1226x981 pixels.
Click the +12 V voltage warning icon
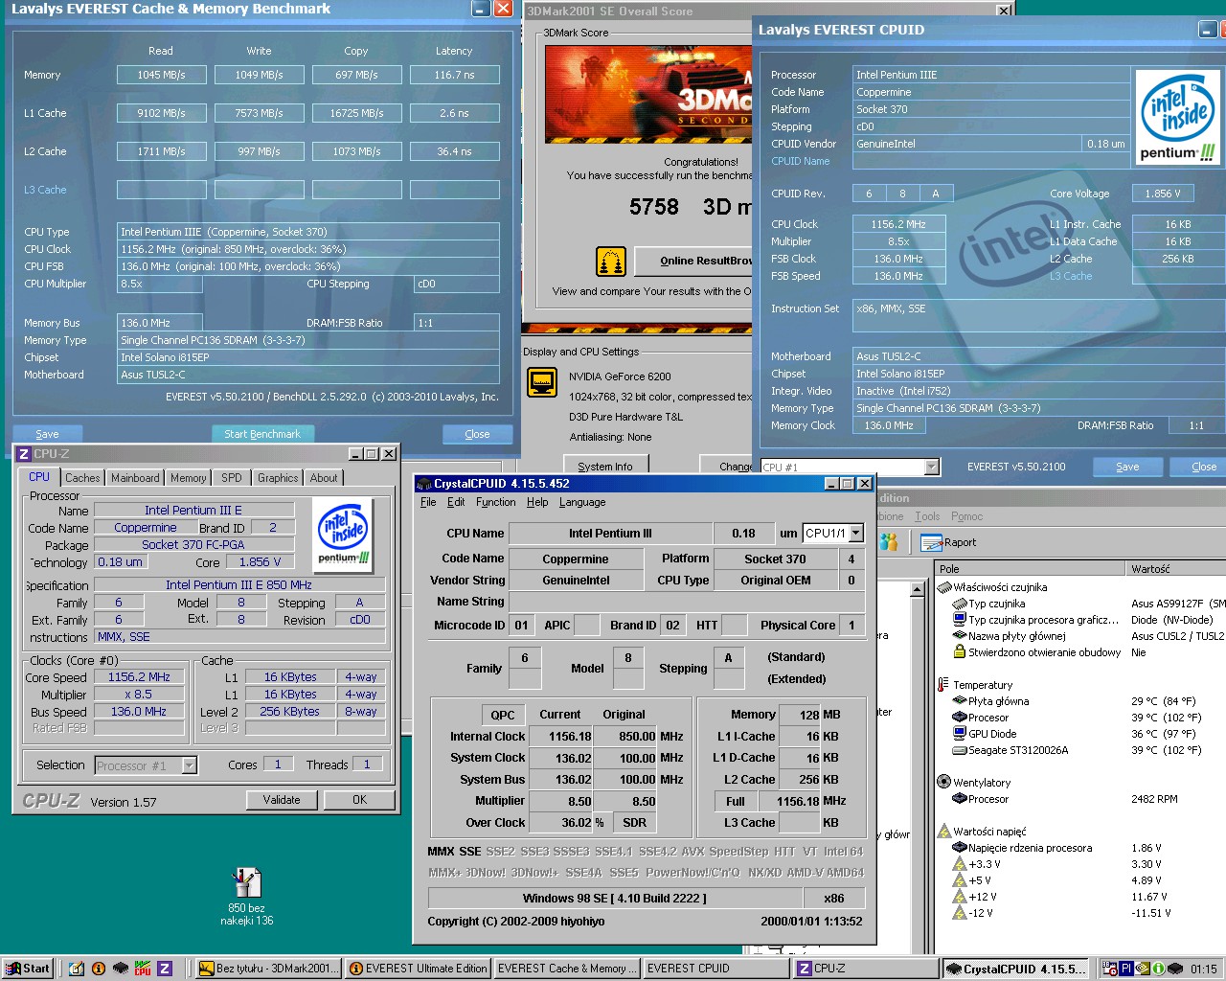click(960, 897)
